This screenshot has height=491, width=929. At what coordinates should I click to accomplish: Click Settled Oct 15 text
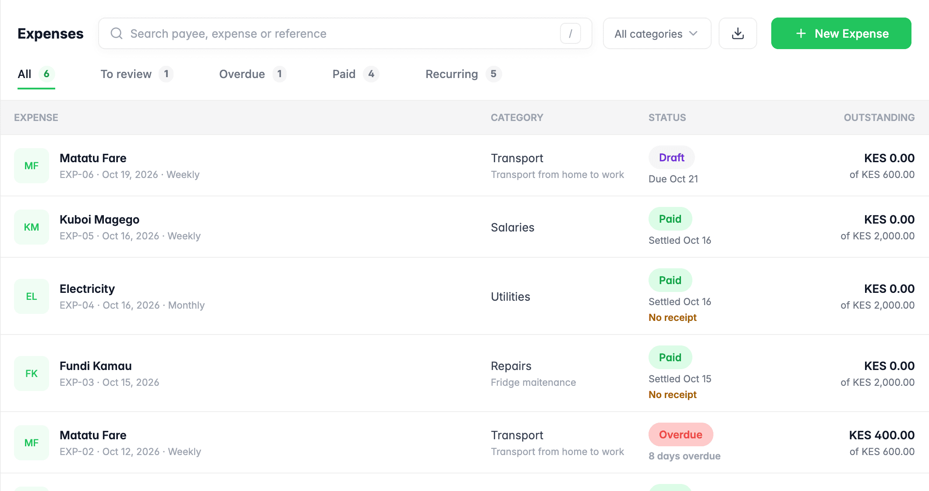tap(680, 379)
